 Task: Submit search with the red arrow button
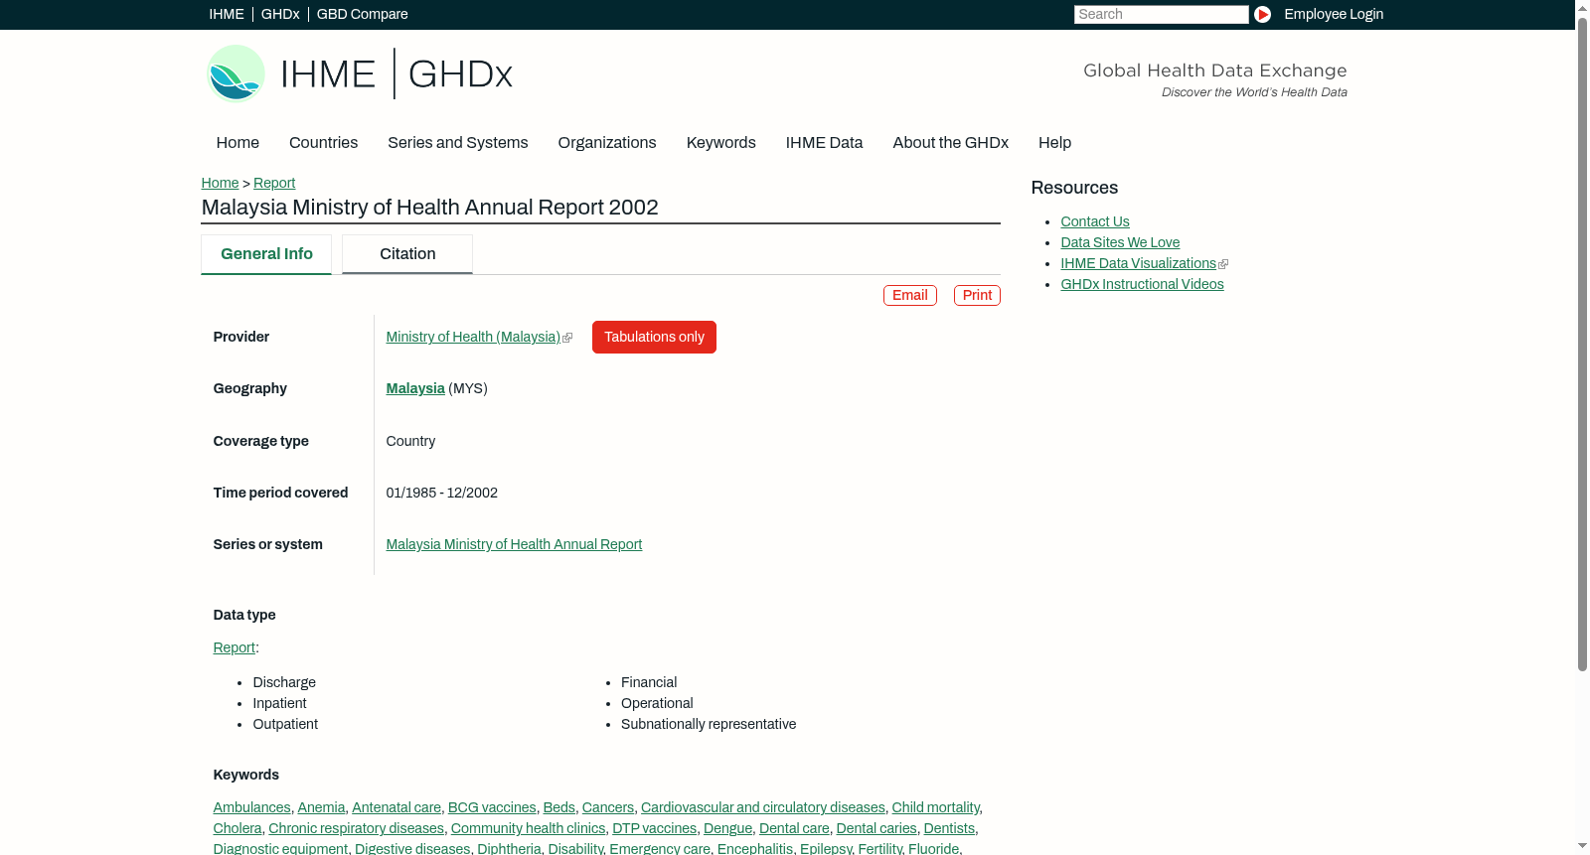(x=1262, y=14)
